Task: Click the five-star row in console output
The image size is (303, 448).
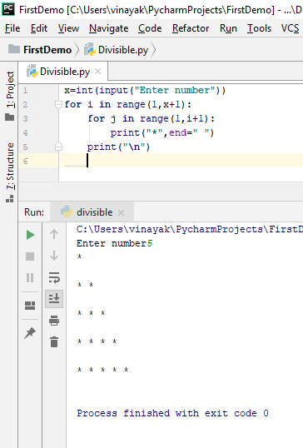Action: [x=103, y=370]
